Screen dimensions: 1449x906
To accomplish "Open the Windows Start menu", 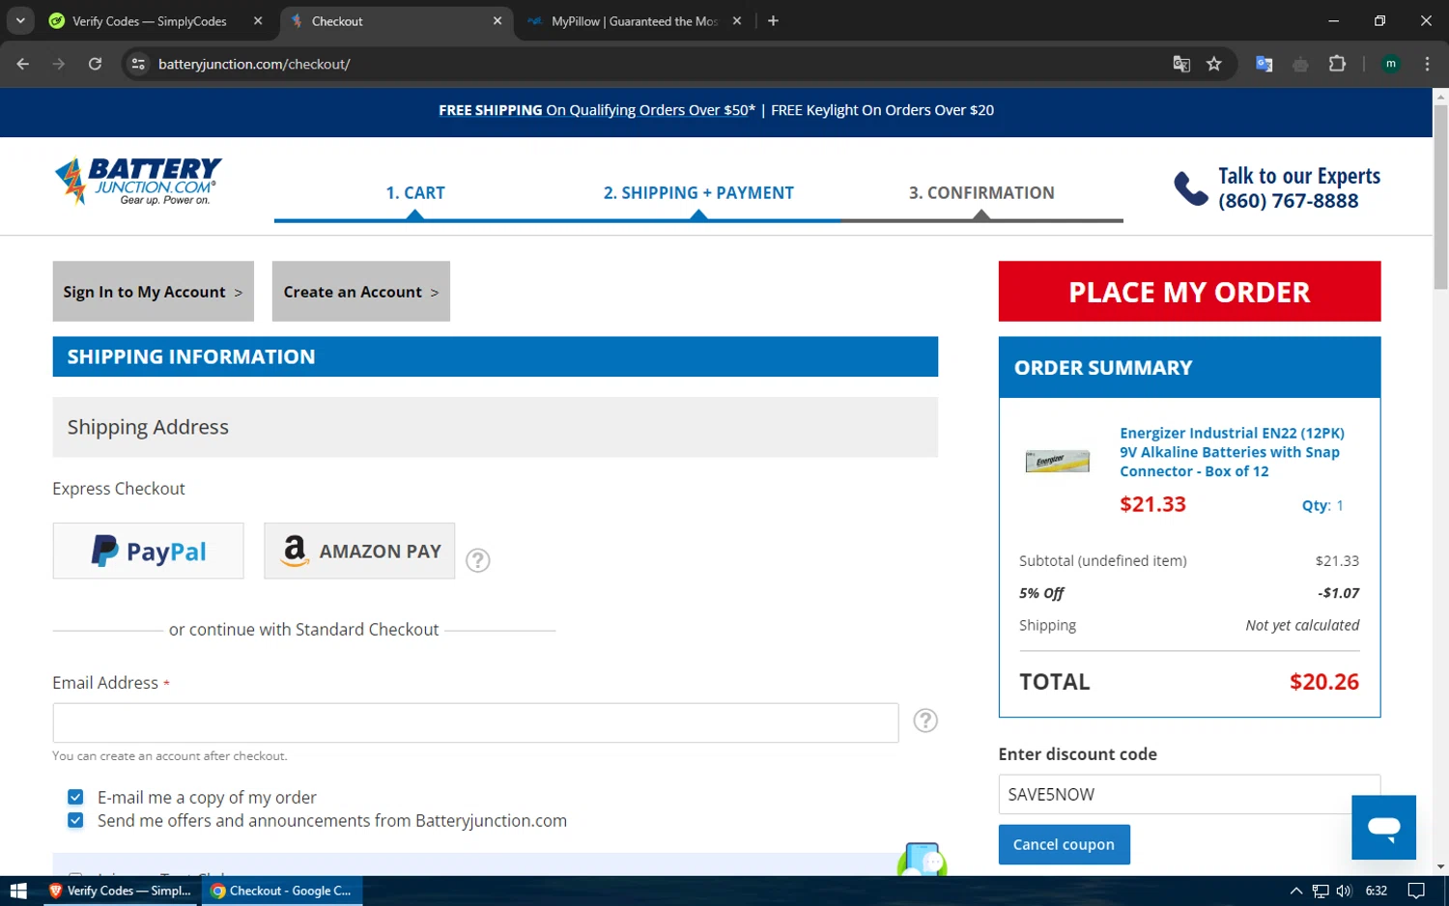I will pyautogui.click(x=17, y=891).
